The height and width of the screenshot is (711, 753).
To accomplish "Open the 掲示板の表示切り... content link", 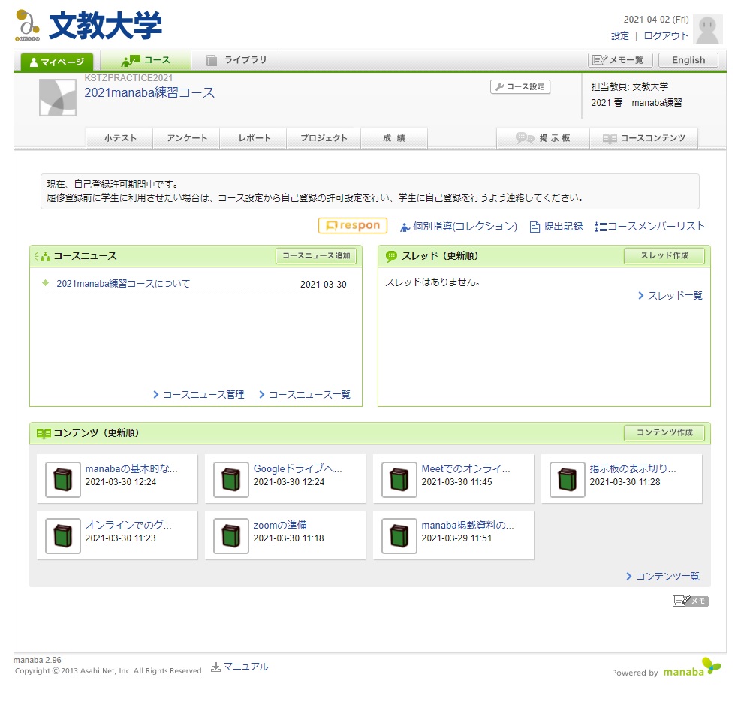I will pyautogui.click(x=633, y=469).
